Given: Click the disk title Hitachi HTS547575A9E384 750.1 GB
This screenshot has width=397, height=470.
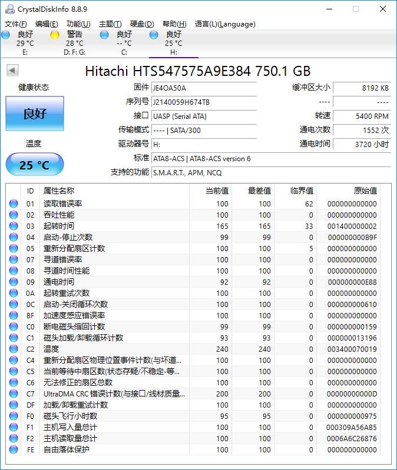Looking at the screenshot, I should coord(198,71).
